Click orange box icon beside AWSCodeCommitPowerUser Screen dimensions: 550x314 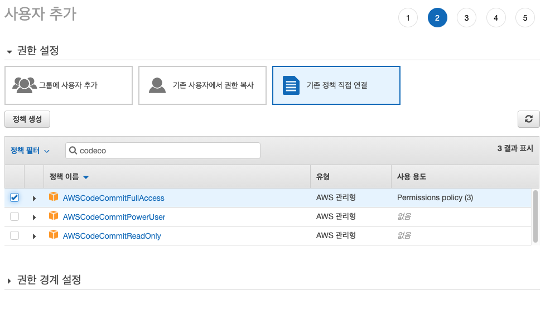pyautogui.click(x=54, y=215)
